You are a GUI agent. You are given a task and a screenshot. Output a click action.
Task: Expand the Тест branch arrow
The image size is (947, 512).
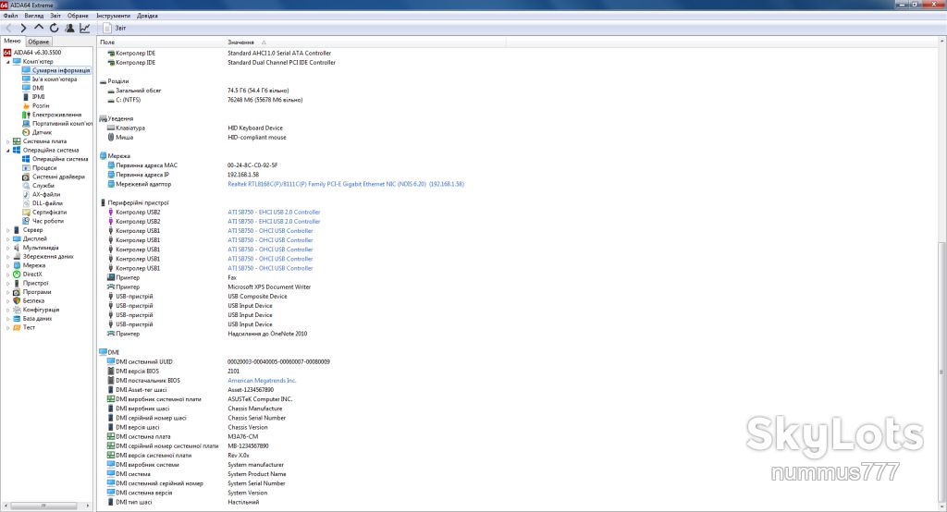(7, 327)
